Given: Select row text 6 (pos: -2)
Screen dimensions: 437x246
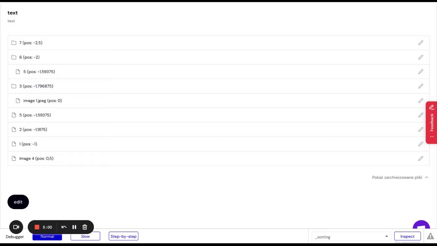Looking at the screenshot, I should [x=29, y=57].
